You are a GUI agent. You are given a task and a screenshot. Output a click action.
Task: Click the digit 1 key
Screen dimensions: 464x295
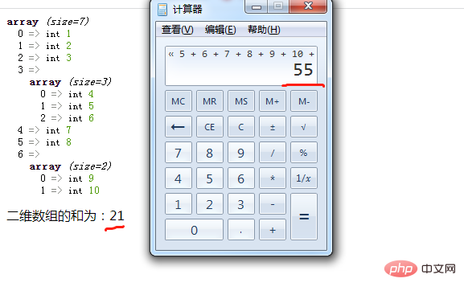pyautogui.click(x=179, y=204)
